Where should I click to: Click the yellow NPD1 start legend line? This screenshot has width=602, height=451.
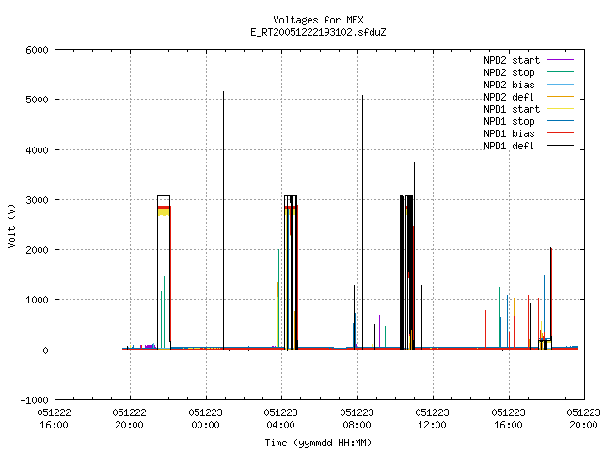[x=560, y=109]
